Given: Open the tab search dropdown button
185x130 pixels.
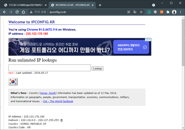Looking at the screenshot, I should (153, 5).
